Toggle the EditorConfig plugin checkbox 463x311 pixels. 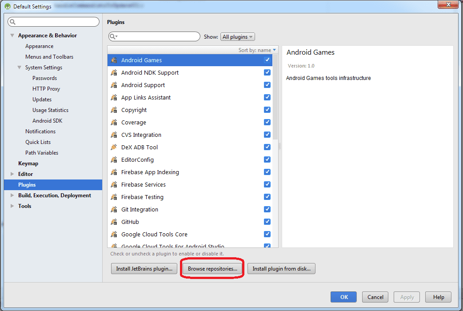click(x=267, y=159)
